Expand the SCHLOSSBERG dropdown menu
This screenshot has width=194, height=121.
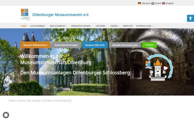(x=38, y=26)
